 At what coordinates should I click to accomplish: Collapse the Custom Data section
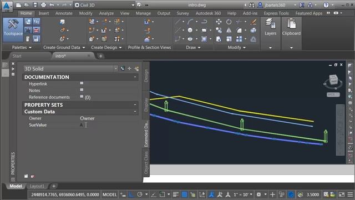(135, 112)
